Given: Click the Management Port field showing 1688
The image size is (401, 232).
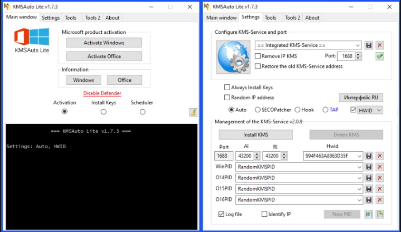Looking at the screenshot, I should [x=224, y=156].
